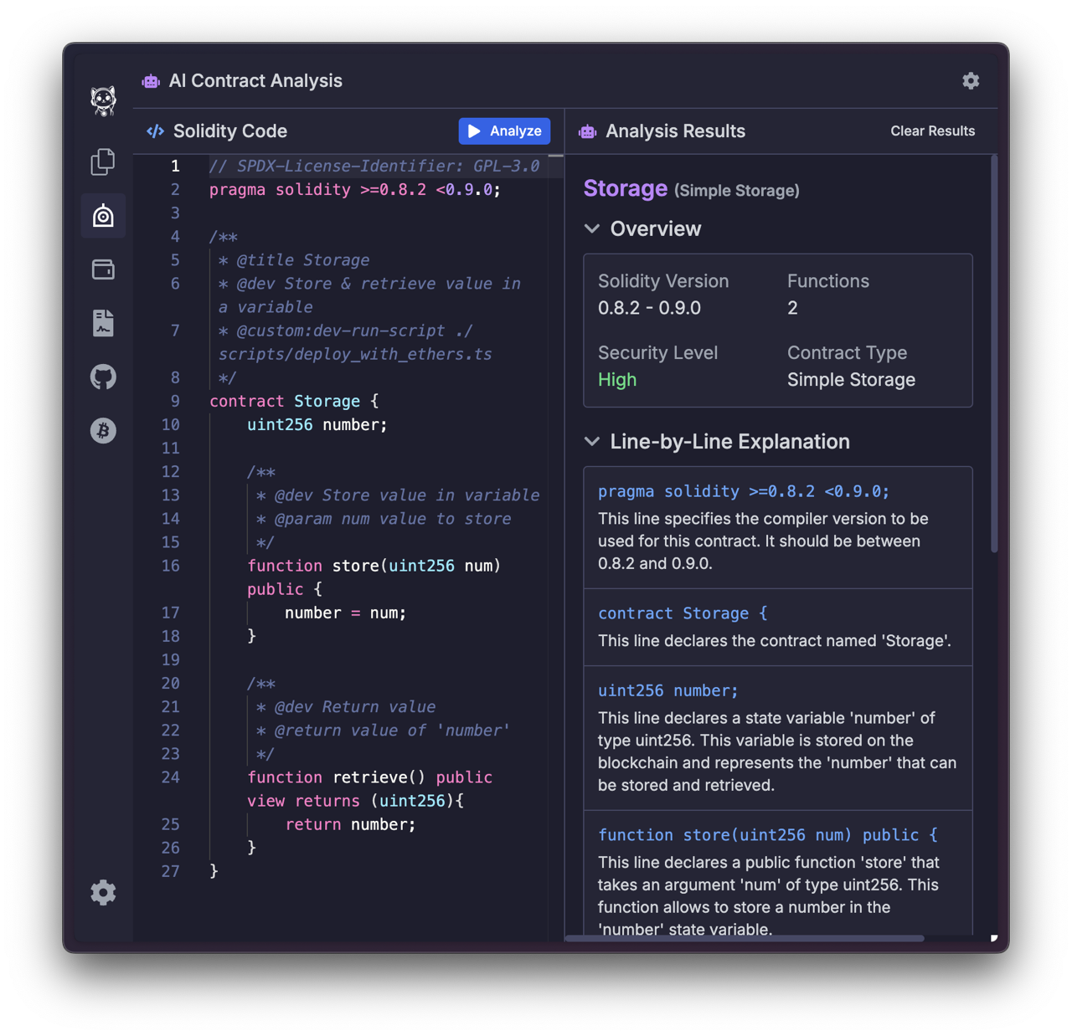Select the AI analysis sidebar icon
This screenshot has height=1036, width=1072.
click(x=103, y=216)
